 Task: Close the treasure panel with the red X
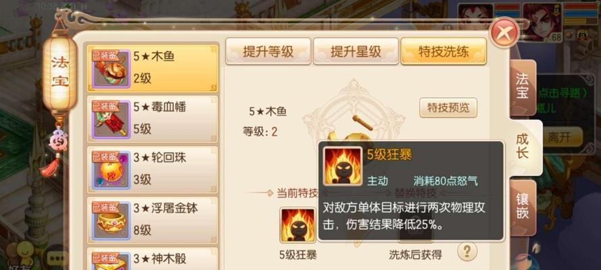pyautogui.click(x=505, y=33)
